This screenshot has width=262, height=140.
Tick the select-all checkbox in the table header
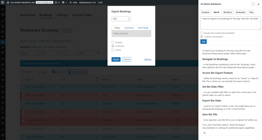[x=23, y=80]
